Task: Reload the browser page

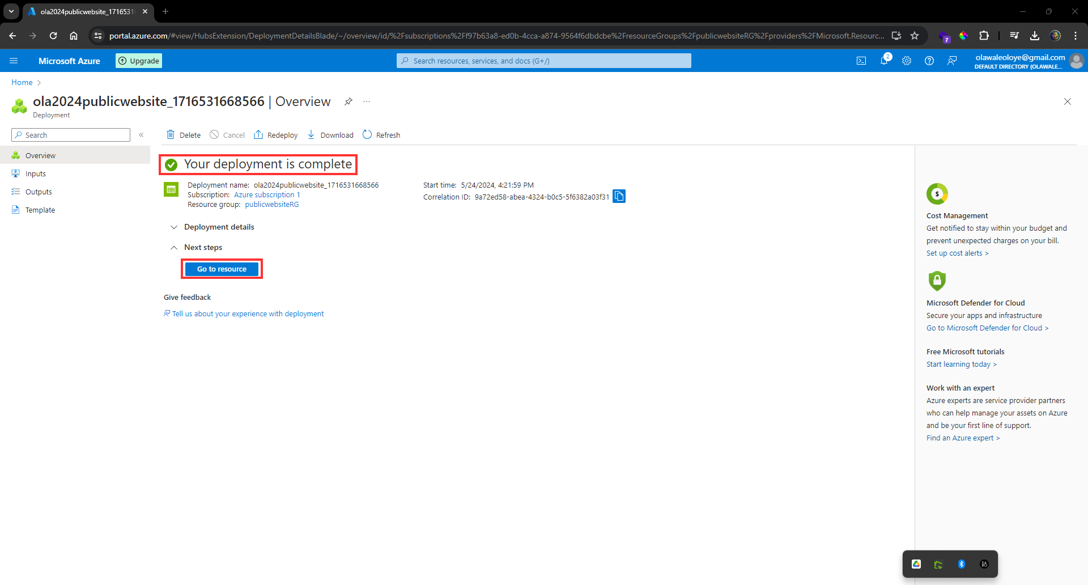Action: pos(53,36)
